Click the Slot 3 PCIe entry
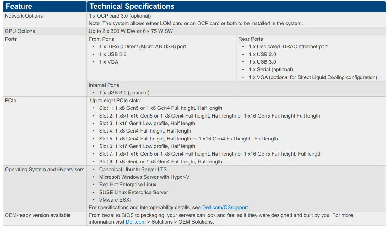 point(147,124)
